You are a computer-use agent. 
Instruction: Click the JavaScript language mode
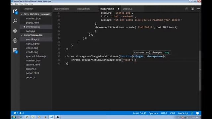click(183, 113)
